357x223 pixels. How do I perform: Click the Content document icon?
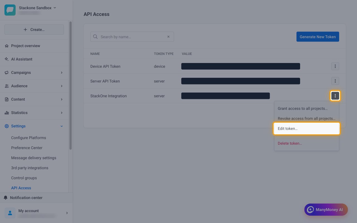7,99
